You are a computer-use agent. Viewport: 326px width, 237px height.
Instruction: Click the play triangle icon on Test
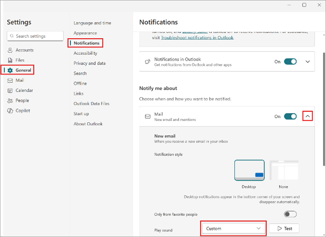[x=280, y=228]
